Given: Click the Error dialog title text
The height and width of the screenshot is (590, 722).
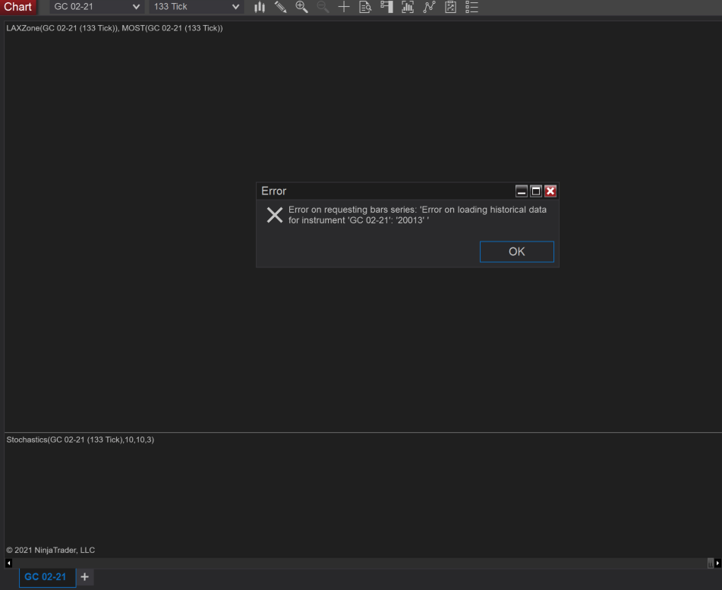Looking at the screenshot, I should click(273, 191).
